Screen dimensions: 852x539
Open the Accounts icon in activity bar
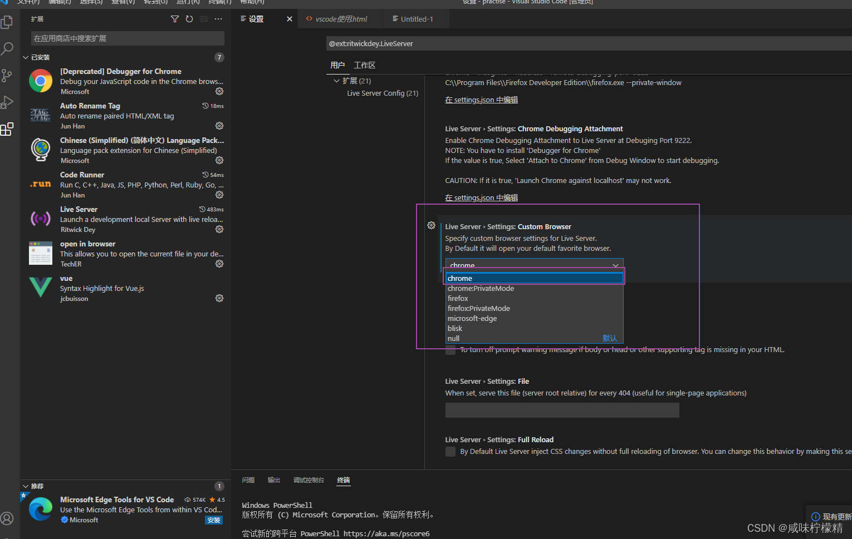[7, 518]
